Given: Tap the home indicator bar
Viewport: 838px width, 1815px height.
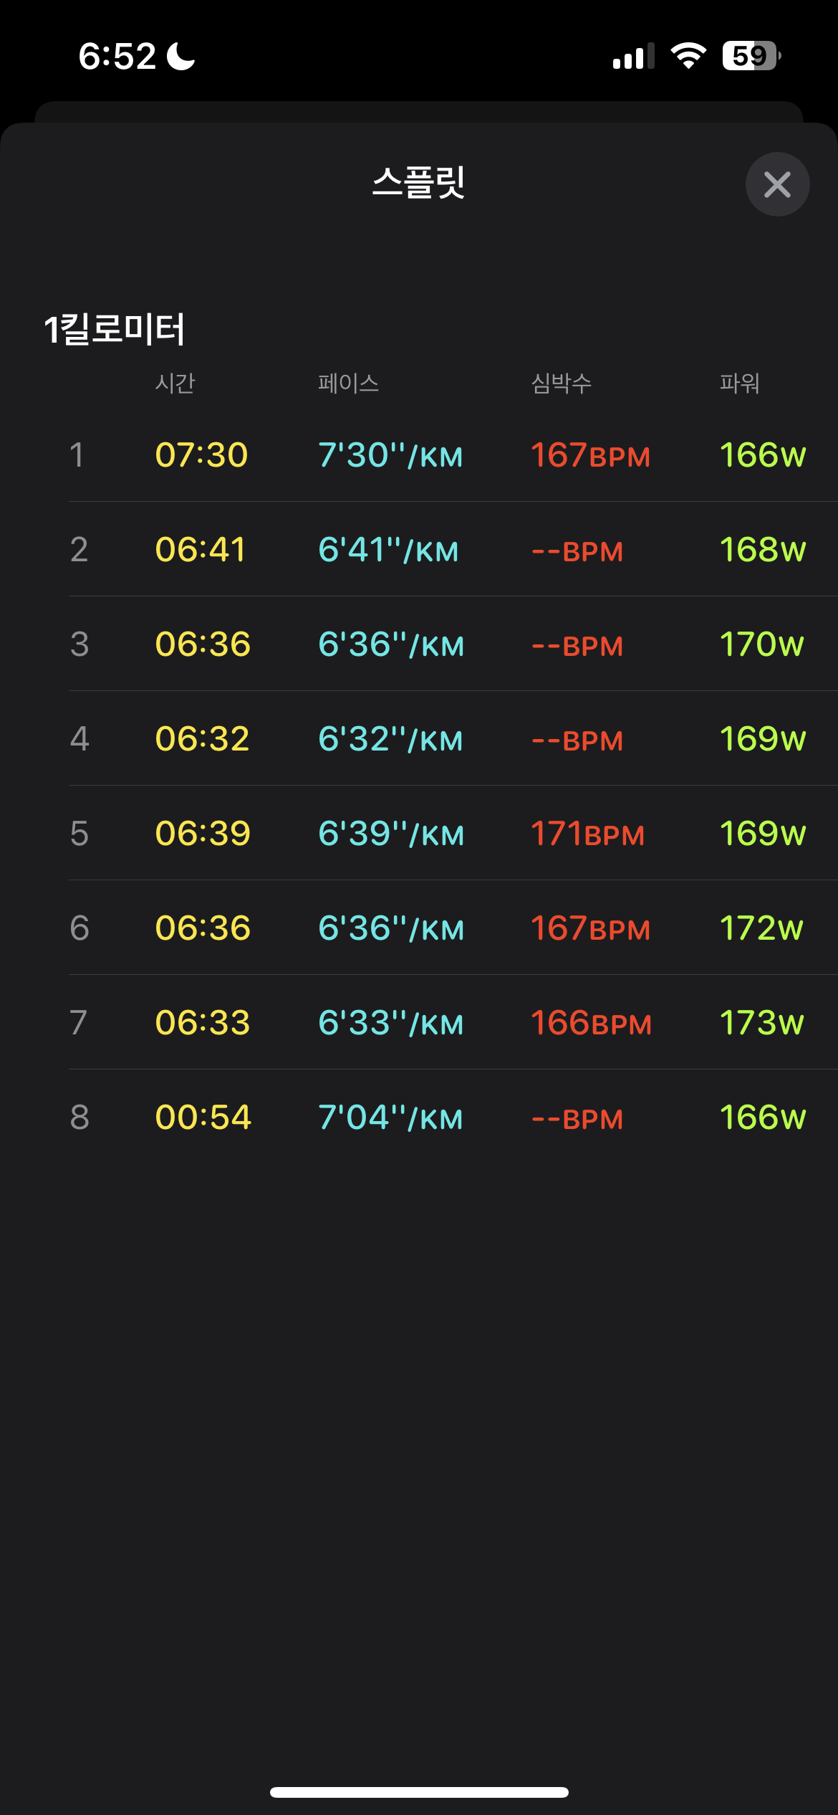Looking at the screenshot, I should click(x=419, y=1792).
